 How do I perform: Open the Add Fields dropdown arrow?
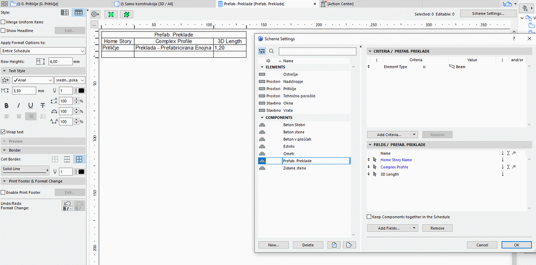[x=414, y=228]
